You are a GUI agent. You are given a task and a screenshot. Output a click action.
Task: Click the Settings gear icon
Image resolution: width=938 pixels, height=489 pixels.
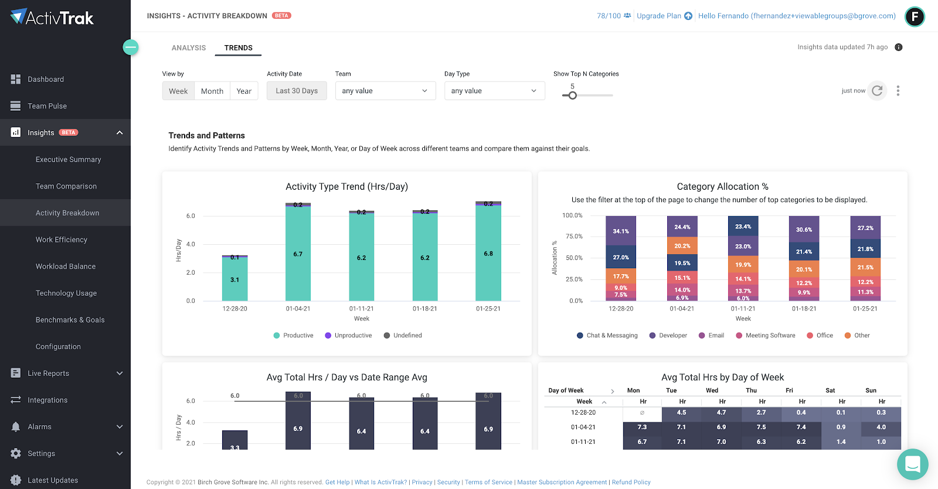point(16,453)
